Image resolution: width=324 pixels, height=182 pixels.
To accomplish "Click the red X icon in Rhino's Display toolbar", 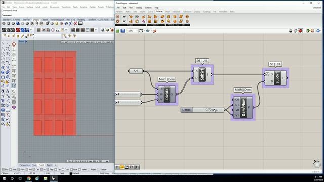I will (x=75, y=24).
